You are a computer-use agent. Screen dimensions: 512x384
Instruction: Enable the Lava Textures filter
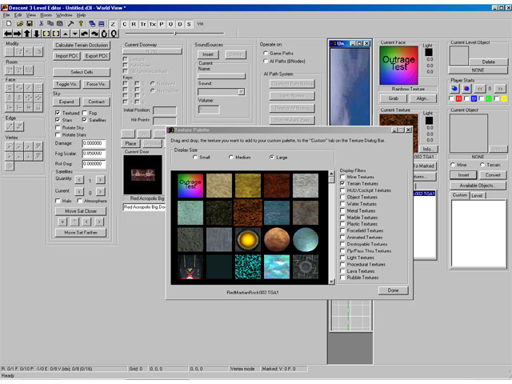pos(342,271)
